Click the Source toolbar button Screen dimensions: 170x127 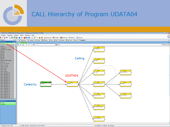click(x=80, y=38)
